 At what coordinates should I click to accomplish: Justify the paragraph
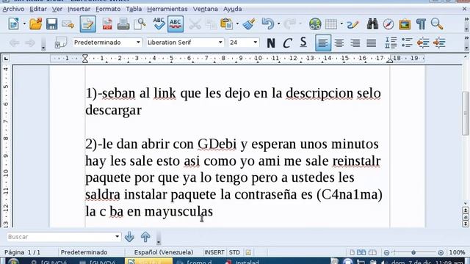click(x=372, y=43)
